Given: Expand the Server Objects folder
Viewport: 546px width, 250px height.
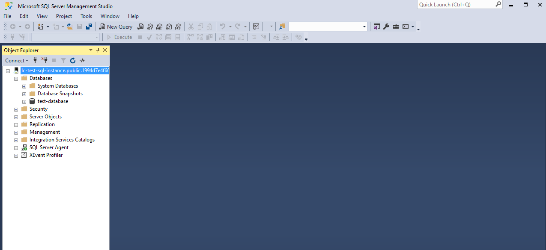Looking at the screenshot, I should pos(16,117).
